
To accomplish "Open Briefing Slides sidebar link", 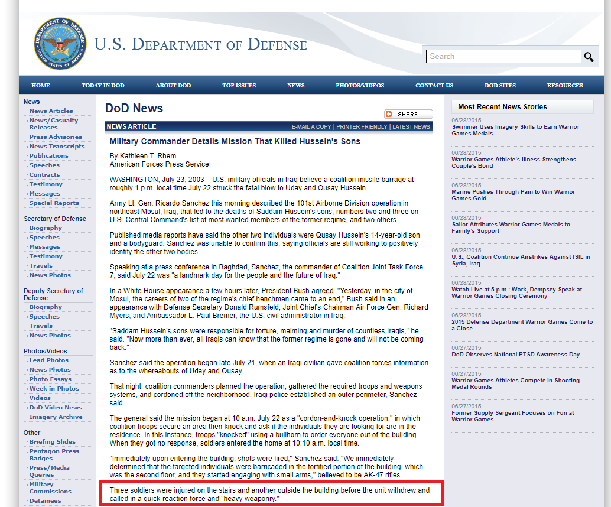I will [x=53, y=441].
